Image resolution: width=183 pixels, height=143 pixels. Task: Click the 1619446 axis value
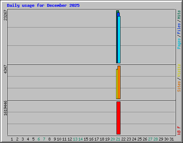pos(5,108)
